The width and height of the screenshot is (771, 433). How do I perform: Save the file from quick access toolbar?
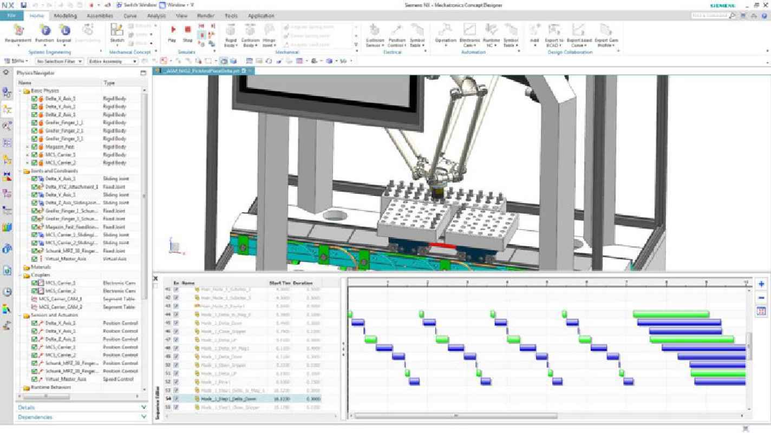[23, 5]
